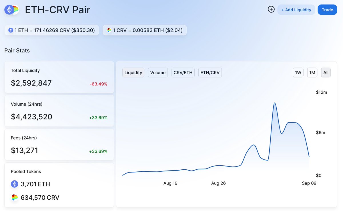
Task: Click the ETH-CRV pair logo in header
Action: [11, 10]
